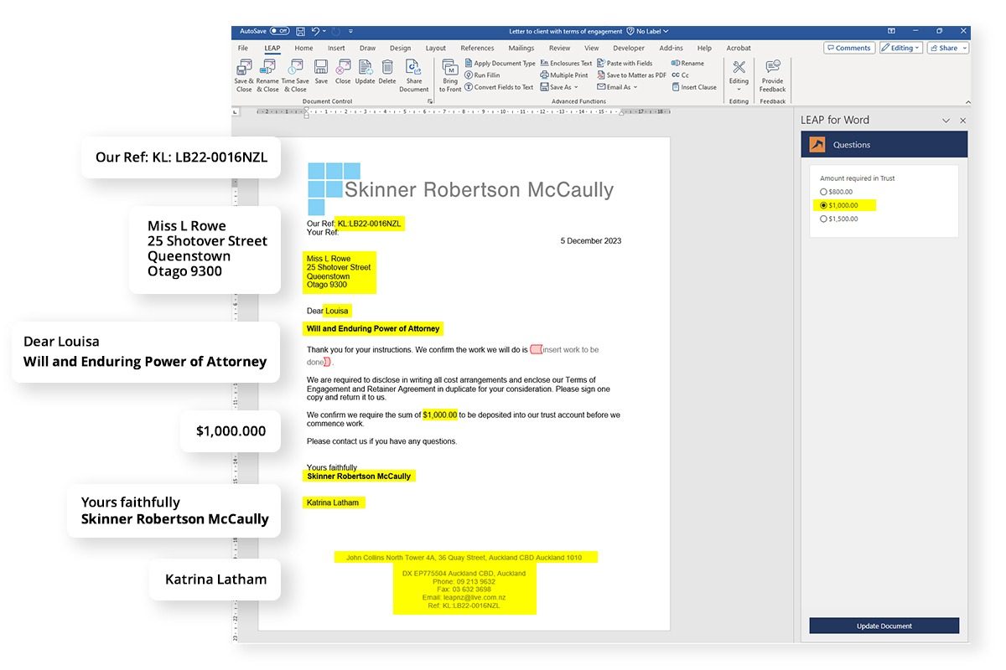Viewport: 1006px width, 670px height.
Task: Click Multiple Print command
Action: [x=564, y=75]
